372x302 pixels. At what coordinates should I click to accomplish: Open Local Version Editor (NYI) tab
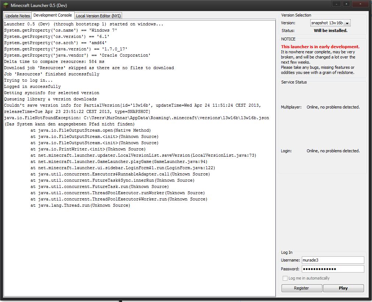tap(98, 16)
